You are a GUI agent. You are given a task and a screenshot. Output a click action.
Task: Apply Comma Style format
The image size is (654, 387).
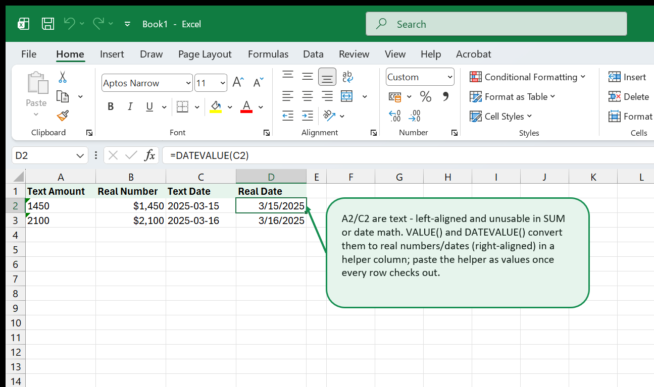point(445,96)
